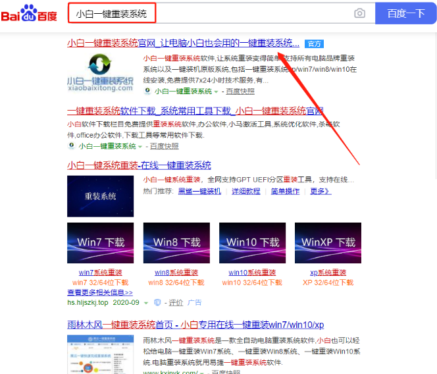
Task: Open win7系统重装 link
Action: (x=100, y=273)
